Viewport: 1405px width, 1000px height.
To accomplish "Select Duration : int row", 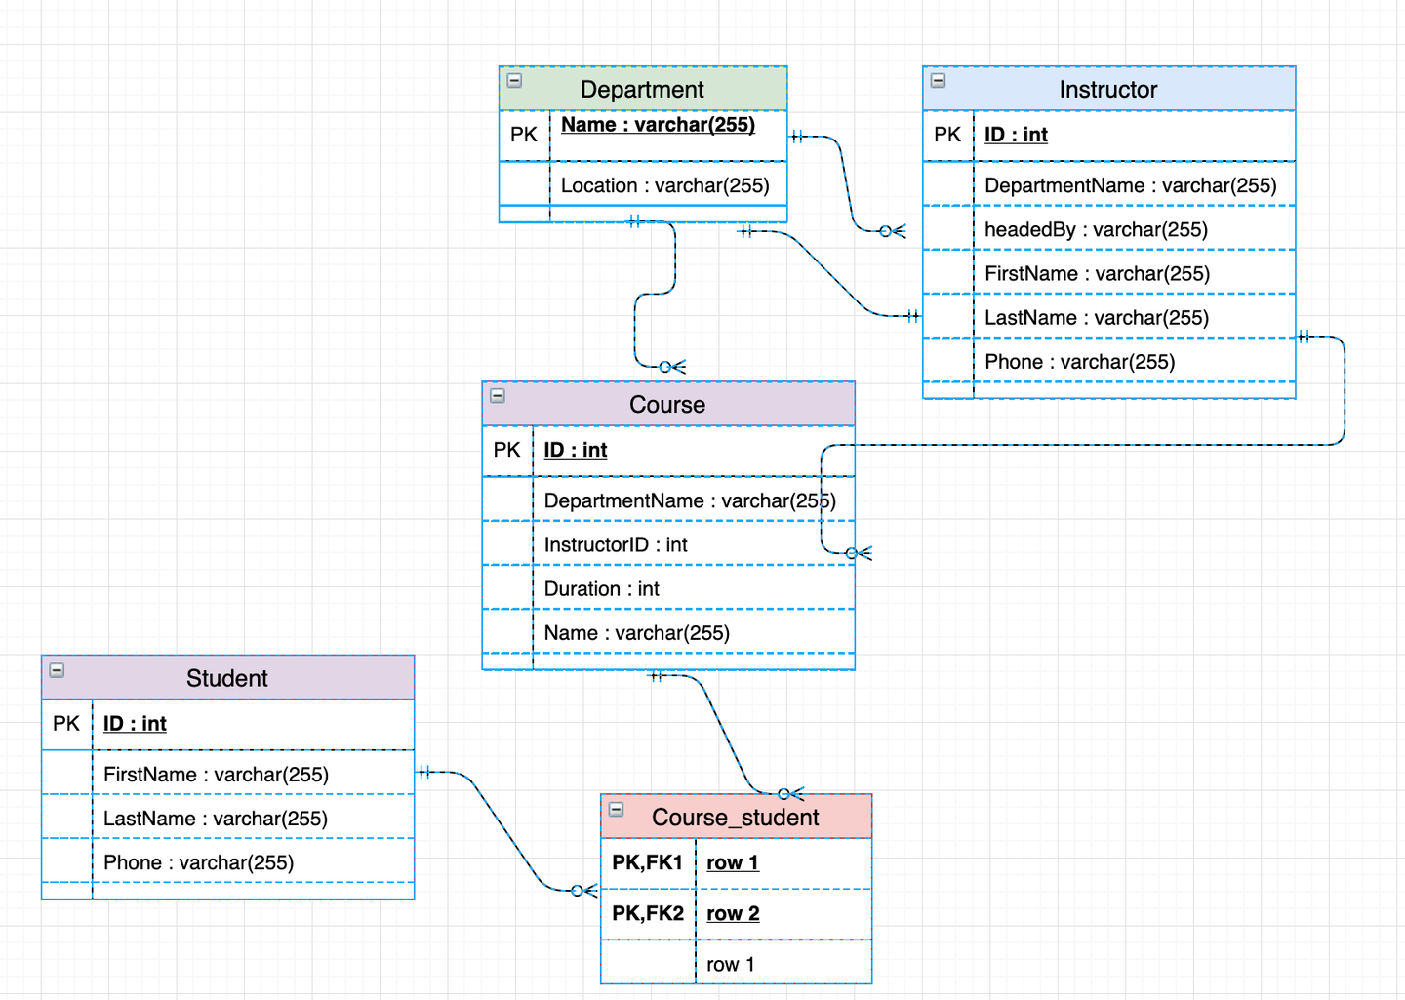I will 668,588.
